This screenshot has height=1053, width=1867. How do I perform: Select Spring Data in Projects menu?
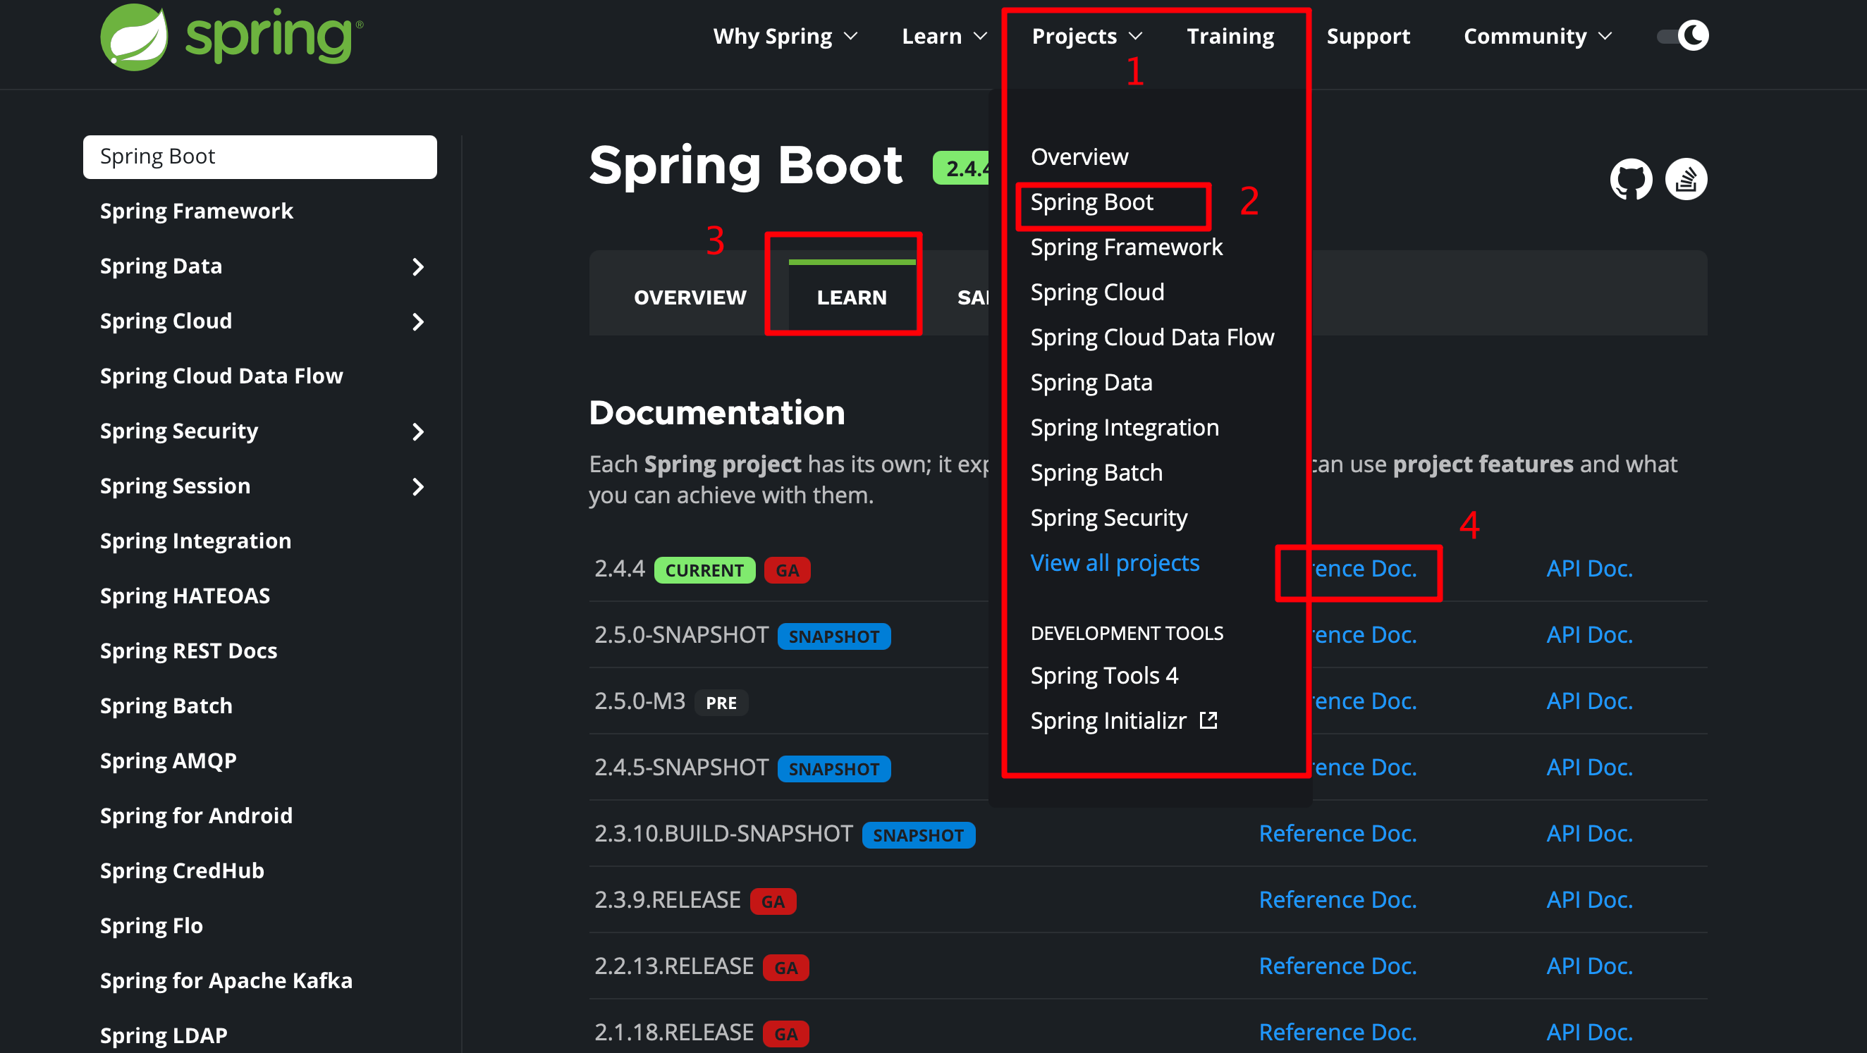(x=1091, y=382)
